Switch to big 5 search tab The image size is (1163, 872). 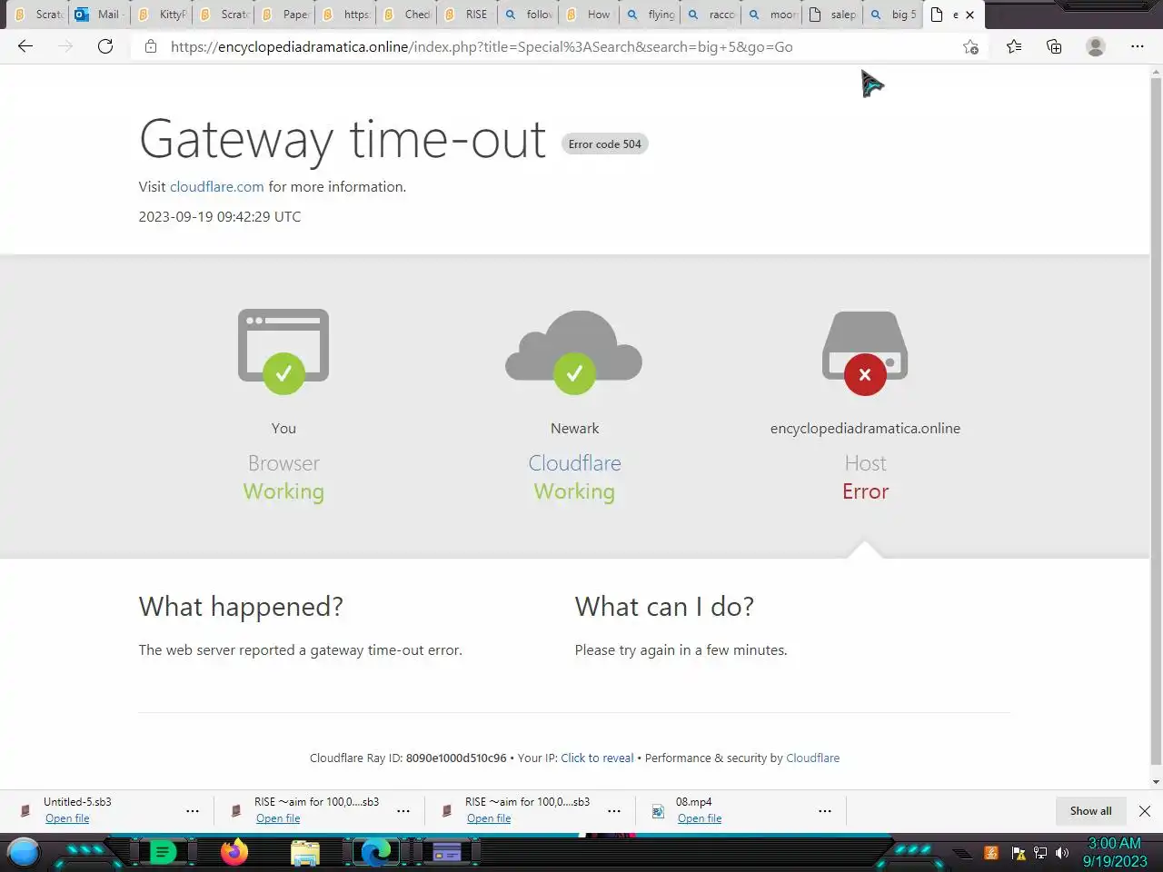pyautogui.click(x=895, y=15)
